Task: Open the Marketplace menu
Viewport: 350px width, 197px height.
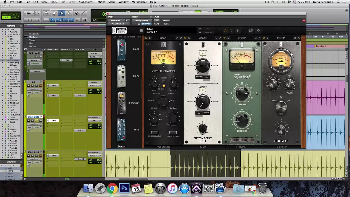Action: tap(139, 2)
